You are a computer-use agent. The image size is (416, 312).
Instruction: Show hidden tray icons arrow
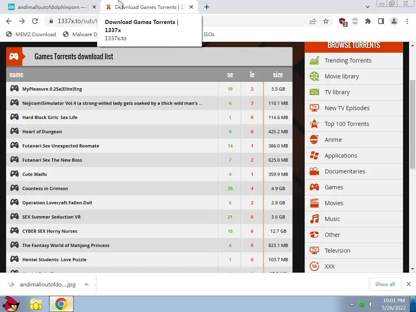[352, 304]
